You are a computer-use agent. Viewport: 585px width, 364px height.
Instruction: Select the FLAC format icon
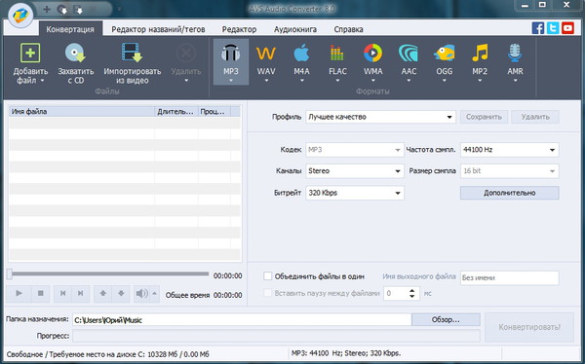tap(337, 53)
